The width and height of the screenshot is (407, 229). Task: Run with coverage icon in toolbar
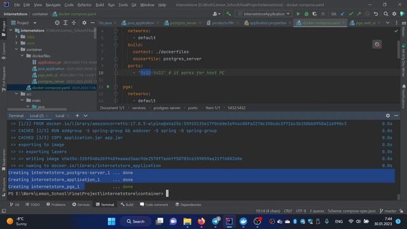tap(314, 14)
